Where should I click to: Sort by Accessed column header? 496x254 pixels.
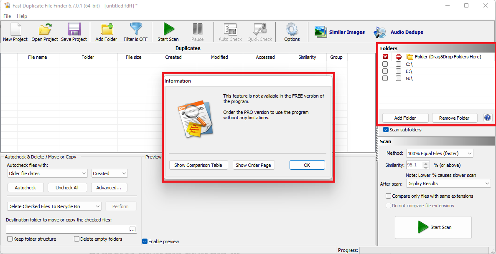pos(265,57)
